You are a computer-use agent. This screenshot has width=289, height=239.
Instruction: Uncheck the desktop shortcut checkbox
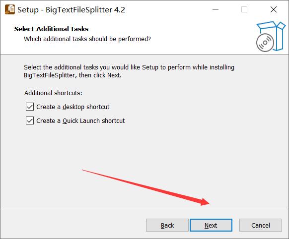(x=30, y=107)
